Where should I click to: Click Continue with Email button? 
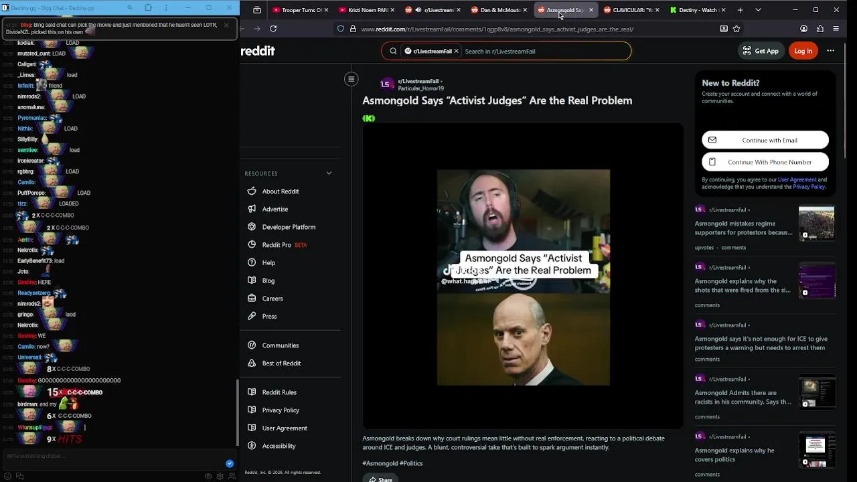tap(765, 140)
